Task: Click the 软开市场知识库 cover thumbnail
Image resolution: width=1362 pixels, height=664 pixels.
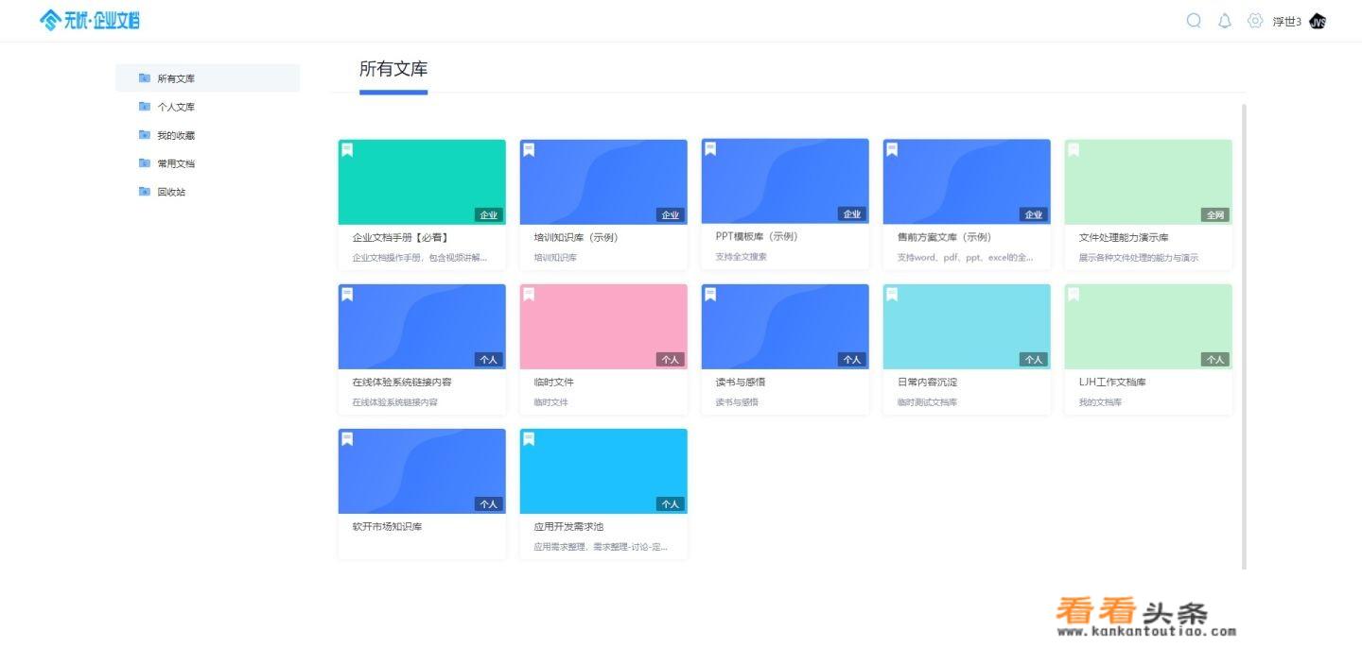Action: click(422, 471)
